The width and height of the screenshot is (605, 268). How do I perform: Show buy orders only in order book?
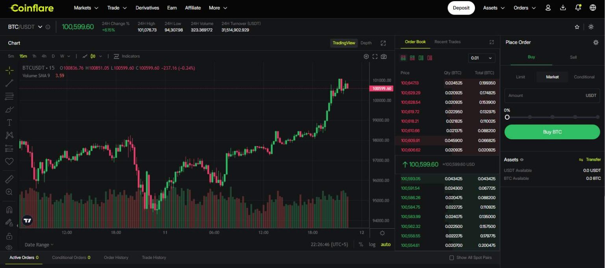point(421,57)
